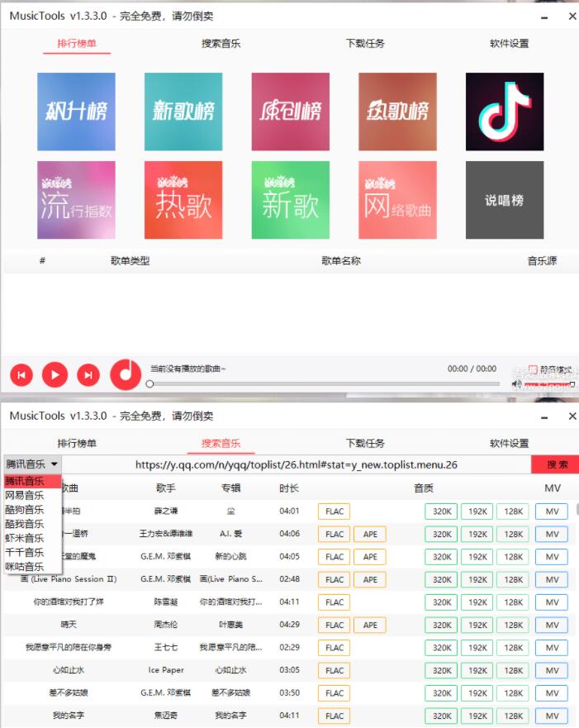Click 128K for 差不多姑娘 row
The height and width of the screenshot is (728, 579).
tap(513, 693)
